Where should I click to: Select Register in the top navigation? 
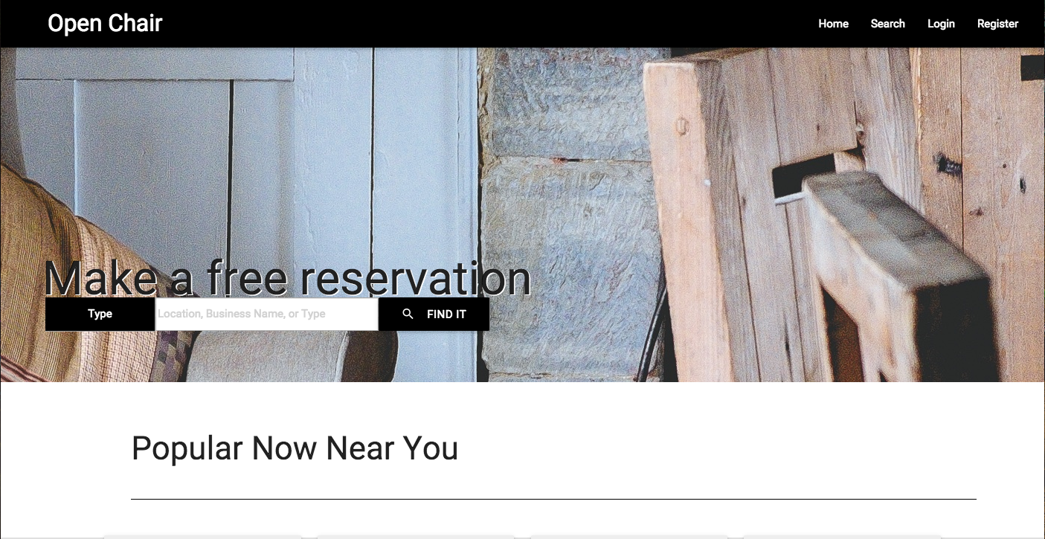(997, 24)
